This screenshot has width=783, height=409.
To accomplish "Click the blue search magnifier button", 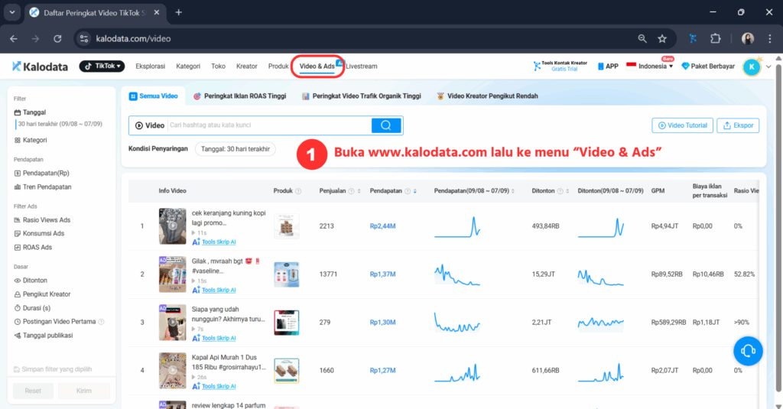I will [386, 125].
